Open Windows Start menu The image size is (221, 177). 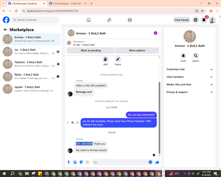click(4, 173)
